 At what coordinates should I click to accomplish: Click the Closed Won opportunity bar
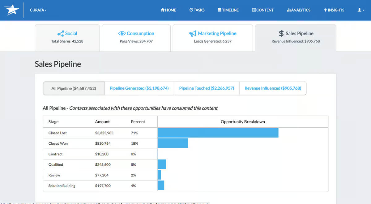(173, 143)
